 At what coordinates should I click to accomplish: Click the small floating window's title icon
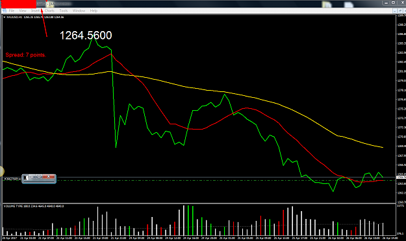coord(25,178)
